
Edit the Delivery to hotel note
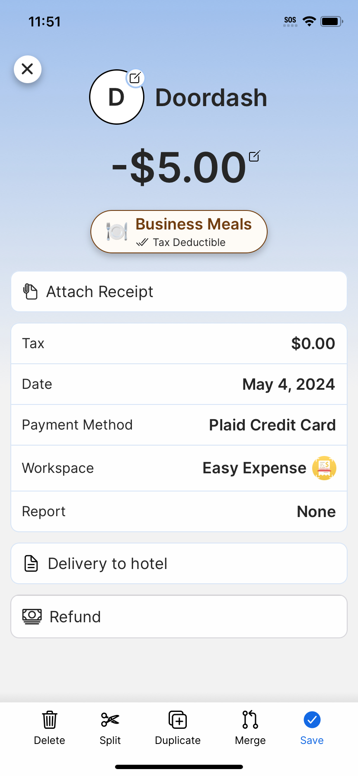(179, 563)
